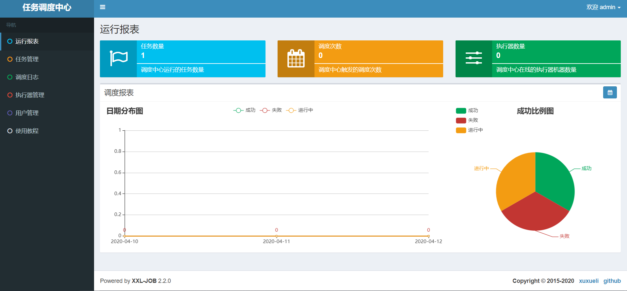This screenshot has height=291, width=627.
Task: Click the Powered by XXL-JOB 2.2.0 footer text
Action: point(136,281)
